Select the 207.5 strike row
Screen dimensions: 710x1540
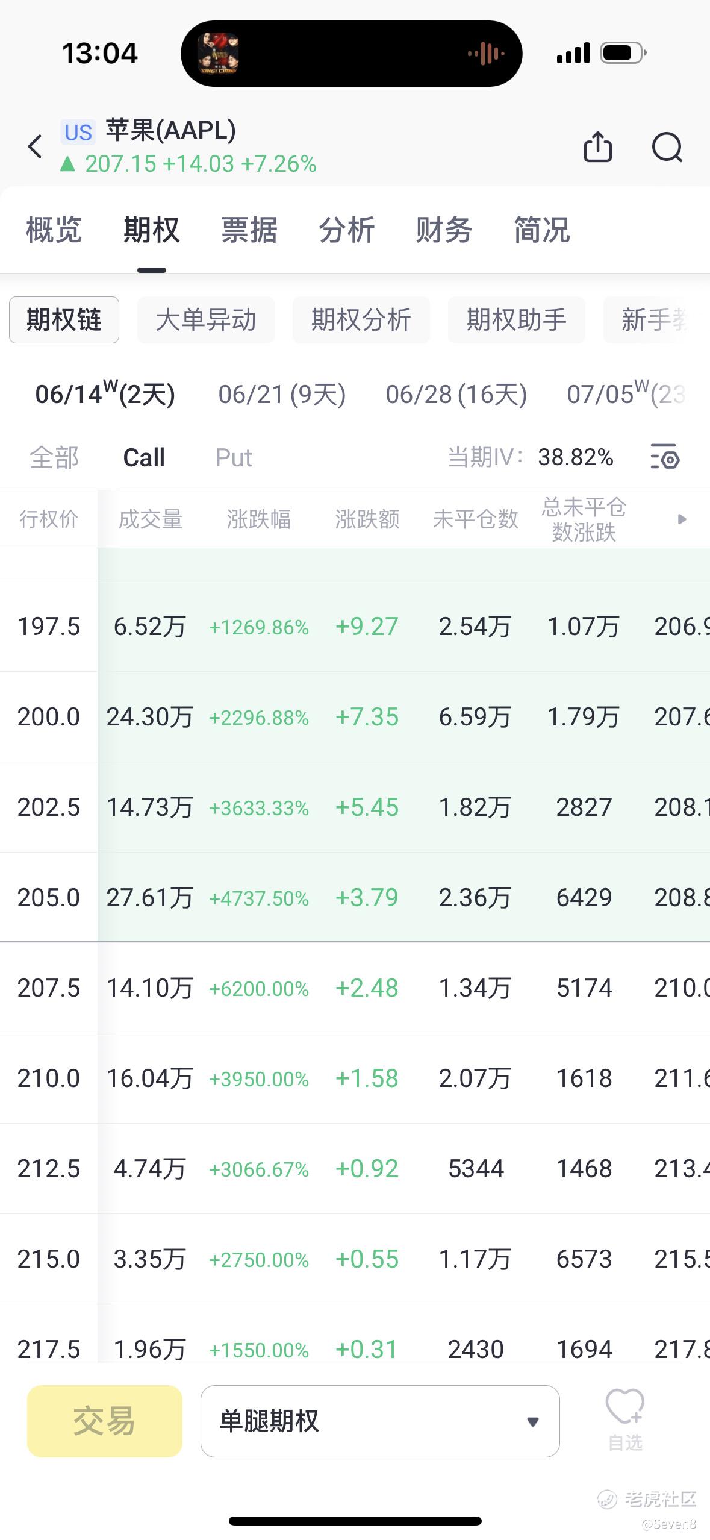pos(355,988)
